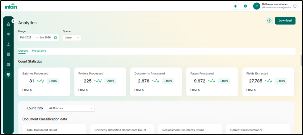Screen dimensions: 303x135
Task: Click the Intain logo
Action: click(x=11, y=6)
